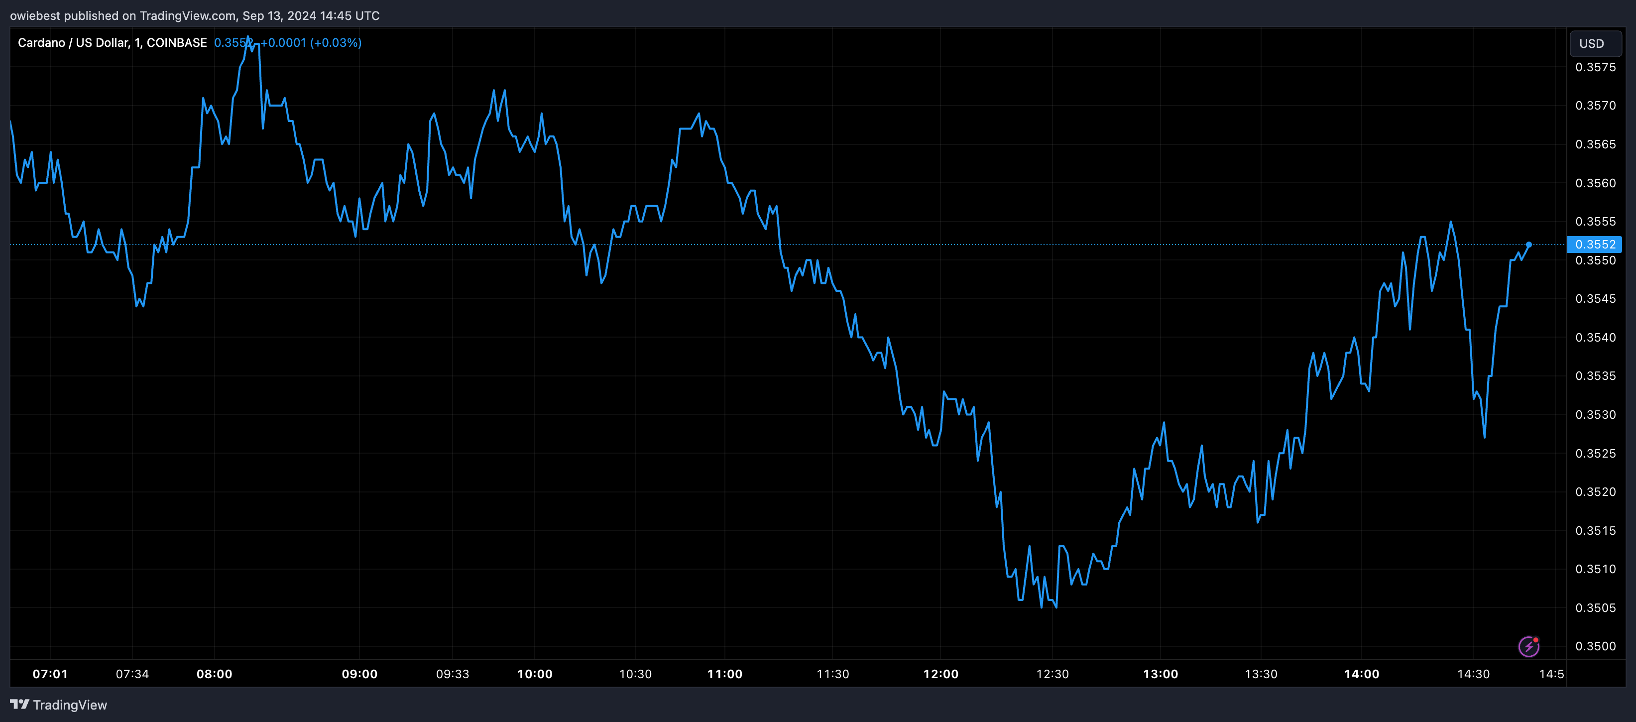The height and width of the screenshot is (722, 1636).
Task: Click the 0.3505 price axis label
Action: [x=1595, y=607]
